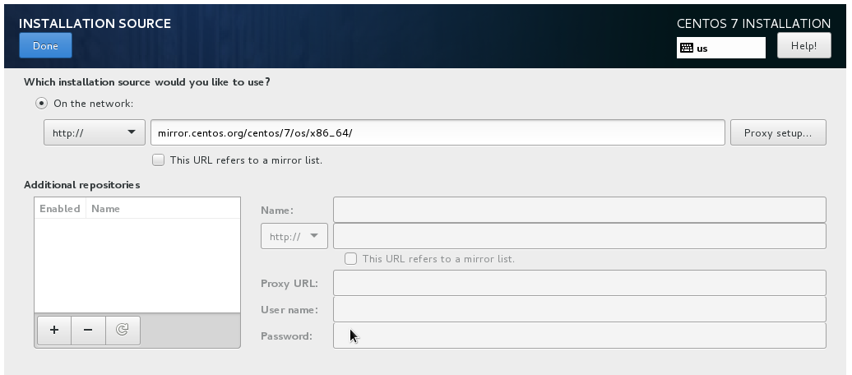Click the installation source URL field
Viewport: 852px width, 375px height.
click(438, 132)
